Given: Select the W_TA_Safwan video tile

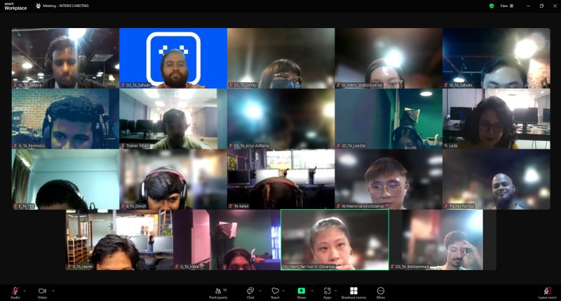Looking at the screenshot, I should tap(496, 58).
